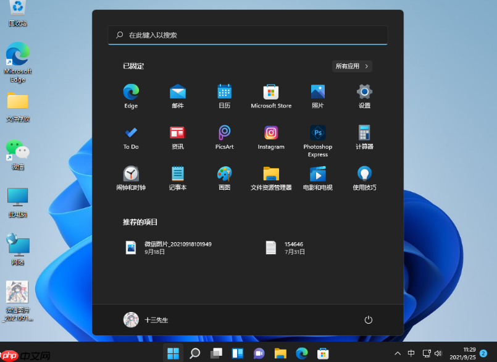Viewport: 497px width, 362px height.
Task: Open Microsoft Store on taskbar
Action: [323, 353]
